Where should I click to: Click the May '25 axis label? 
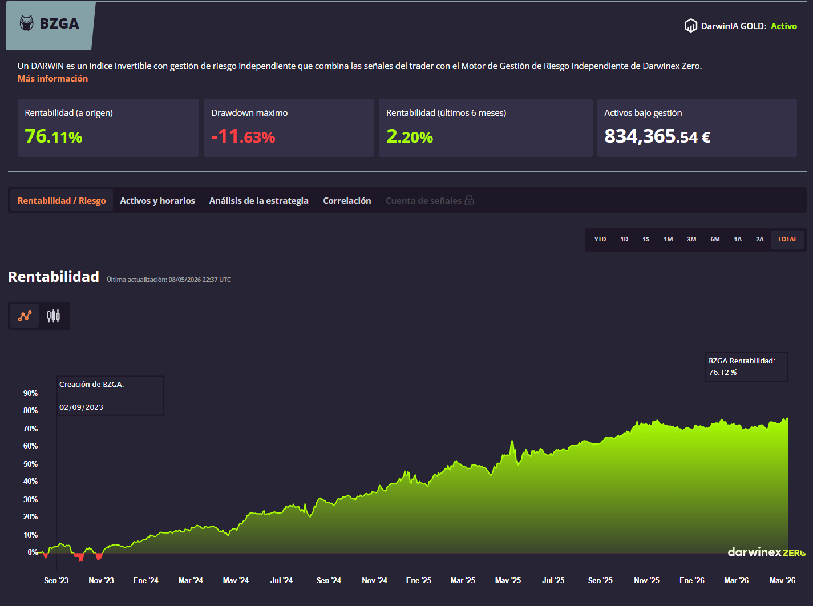pyautogui.click(x=508, y=580)
